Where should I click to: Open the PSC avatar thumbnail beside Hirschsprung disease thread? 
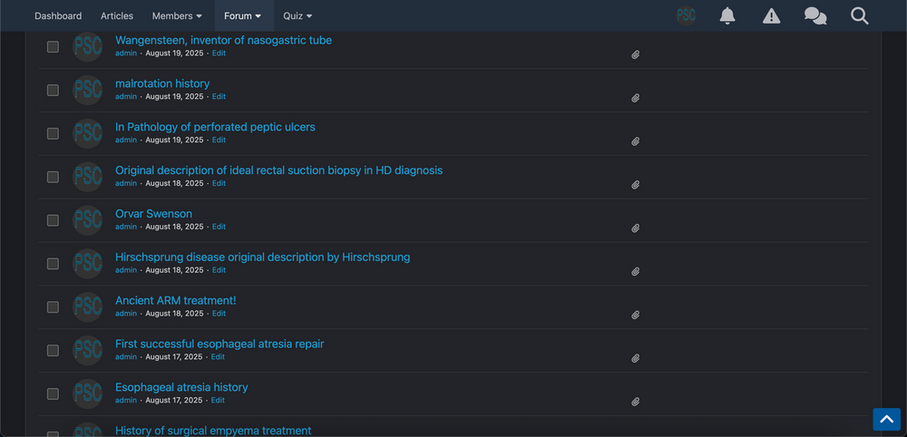click(x=87, y=264)
